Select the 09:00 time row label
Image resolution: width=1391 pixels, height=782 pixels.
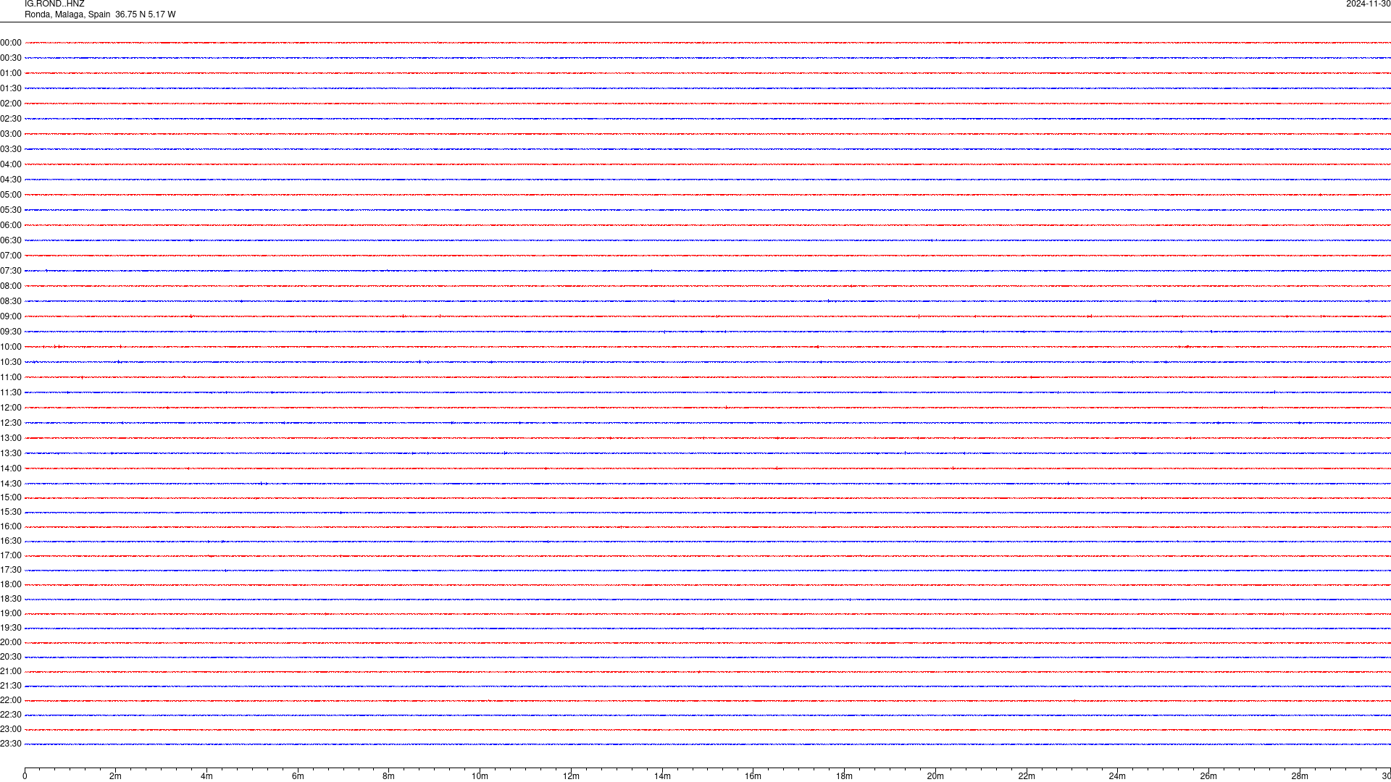click(11, 316)
